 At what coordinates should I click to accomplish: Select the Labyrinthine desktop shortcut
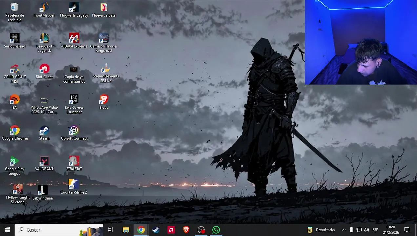click(x=43, y=192)
